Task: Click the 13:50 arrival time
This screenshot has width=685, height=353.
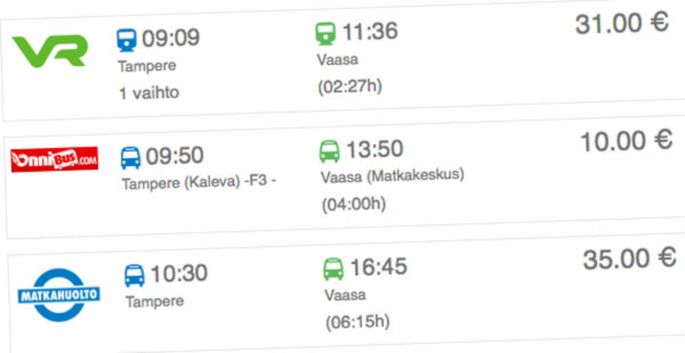Action: (374, 149)
